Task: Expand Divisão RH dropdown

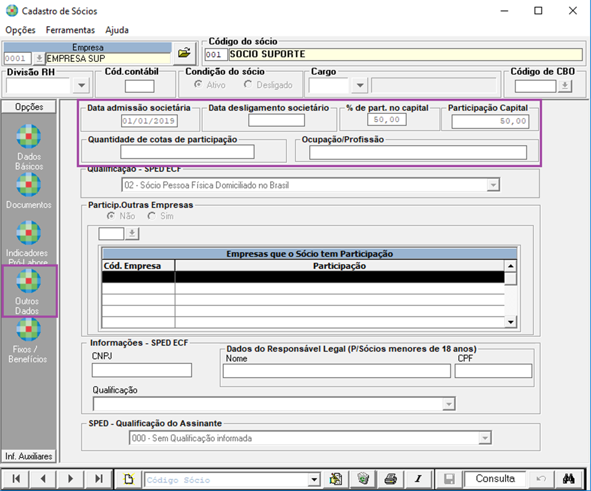Action: tap(81, 85)
